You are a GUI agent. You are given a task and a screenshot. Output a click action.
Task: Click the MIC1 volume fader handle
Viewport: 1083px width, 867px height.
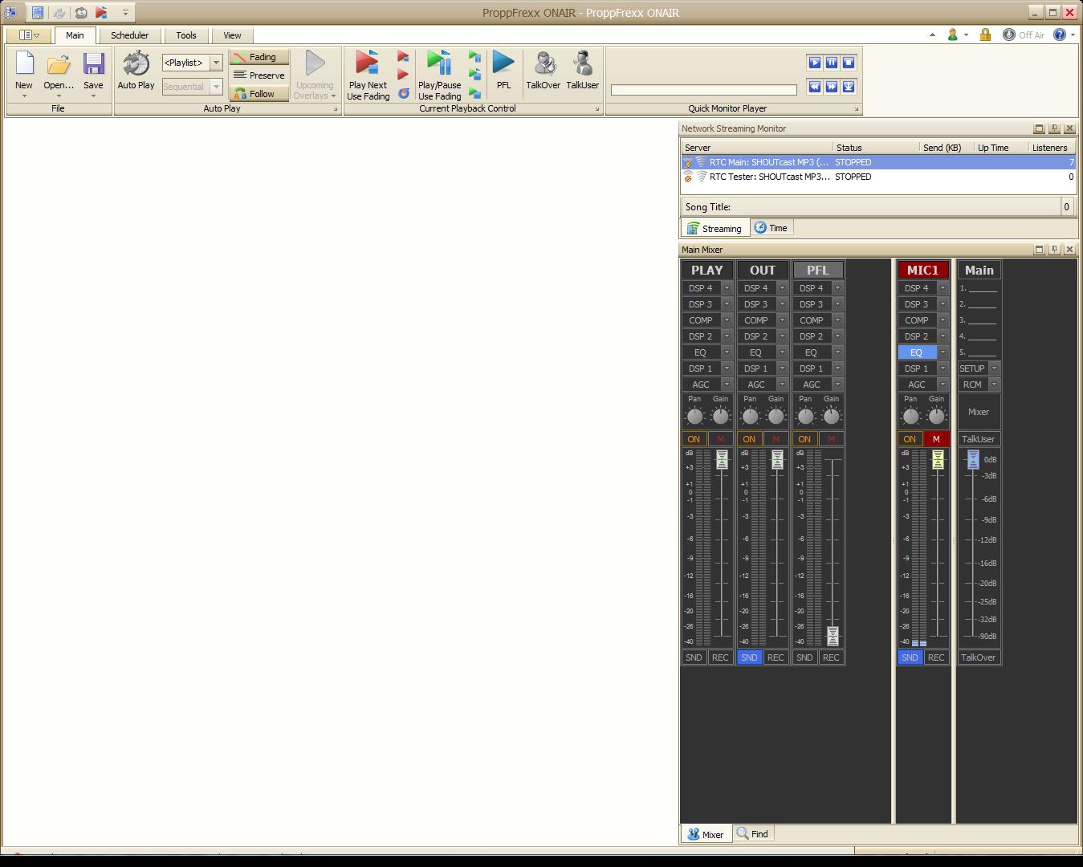click(938, 460)
